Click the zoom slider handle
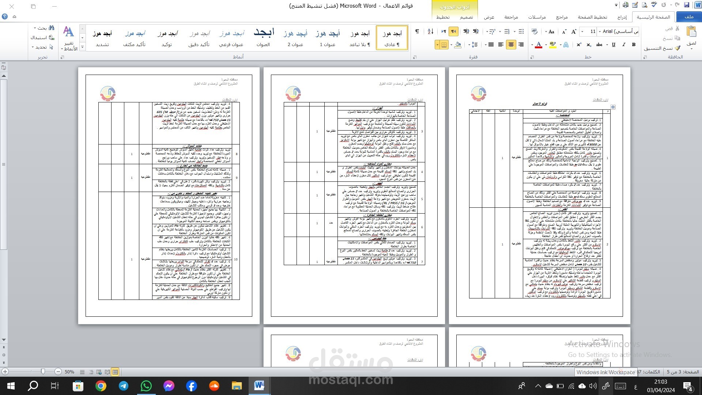Screen dimensions: 702x395 coord(43,372)
